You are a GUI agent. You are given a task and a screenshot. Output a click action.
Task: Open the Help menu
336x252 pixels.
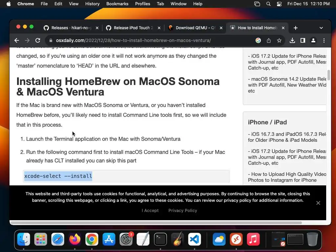[198, 4]
